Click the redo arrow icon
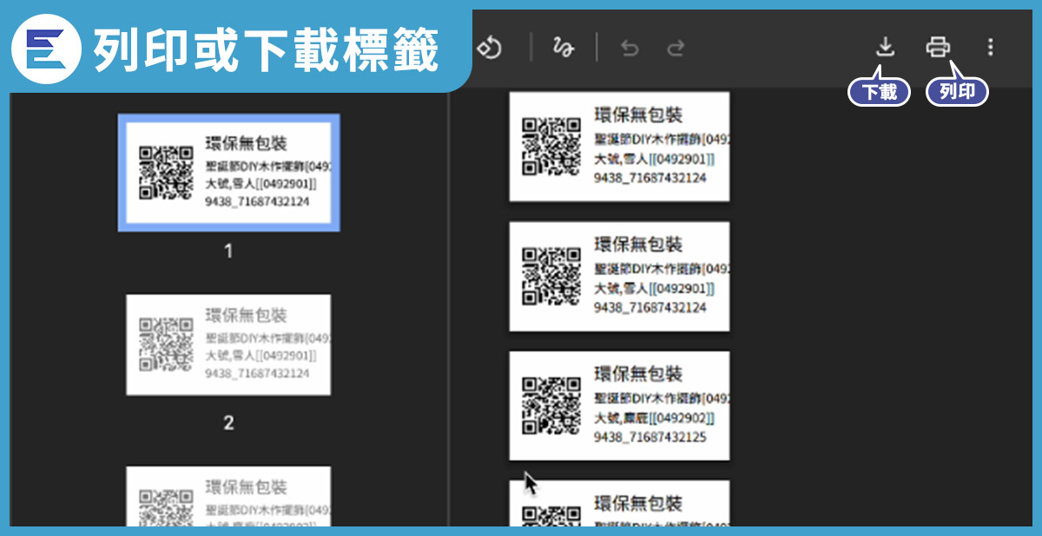1042x536 pixels. pyautogui.click(x=676, y=48)
